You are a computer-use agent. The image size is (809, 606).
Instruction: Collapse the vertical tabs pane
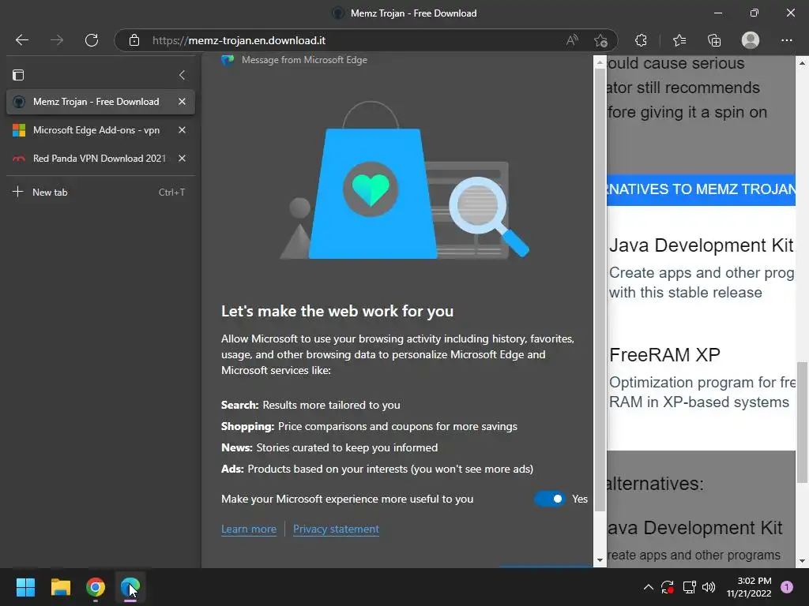coord(182,75)
